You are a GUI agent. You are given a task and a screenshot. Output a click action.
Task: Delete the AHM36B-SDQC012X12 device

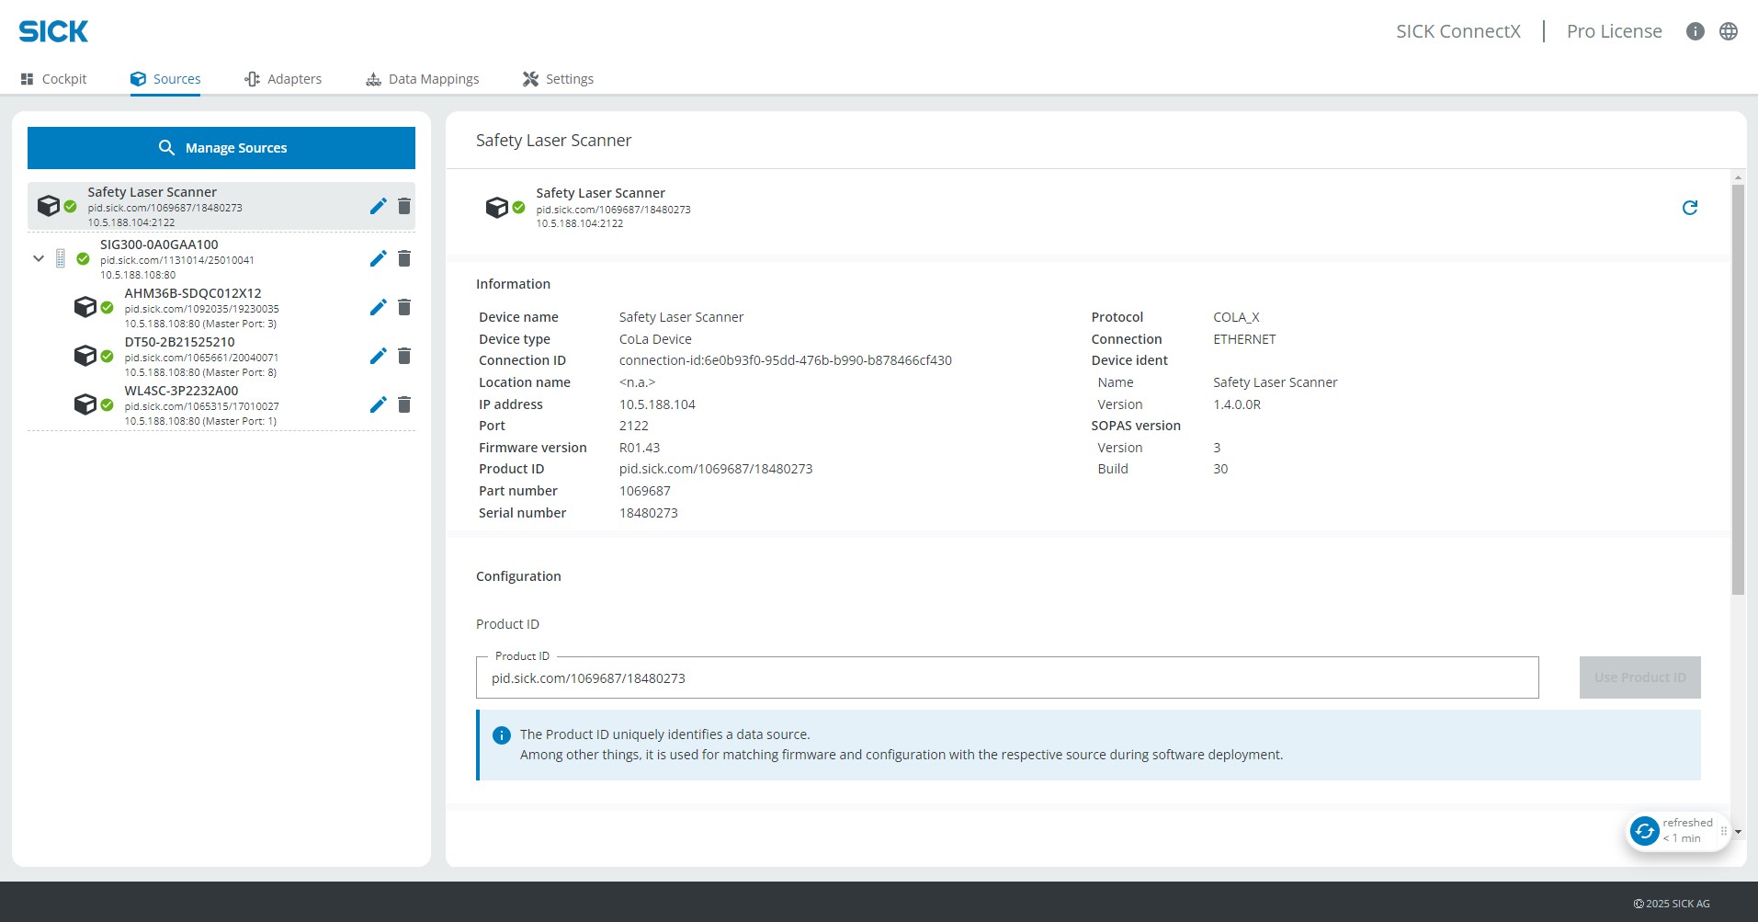(404, 307)
